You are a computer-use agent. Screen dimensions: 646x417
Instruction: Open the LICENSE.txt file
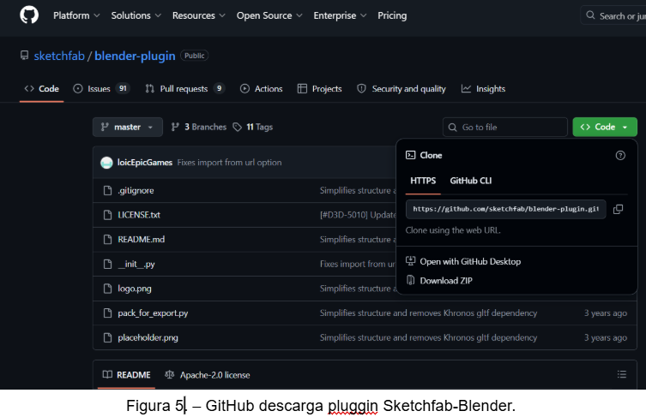coord(139,215)
